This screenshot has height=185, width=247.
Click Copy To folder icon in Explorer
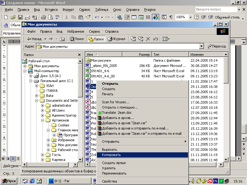[140, 39]
